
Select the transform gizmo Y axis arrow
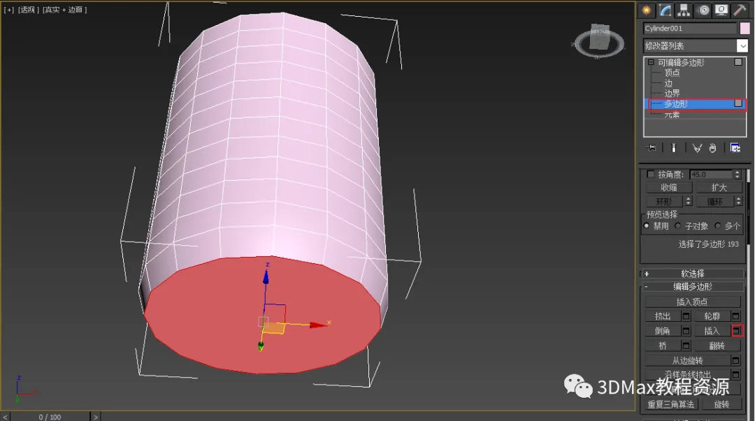coord(261,346)
